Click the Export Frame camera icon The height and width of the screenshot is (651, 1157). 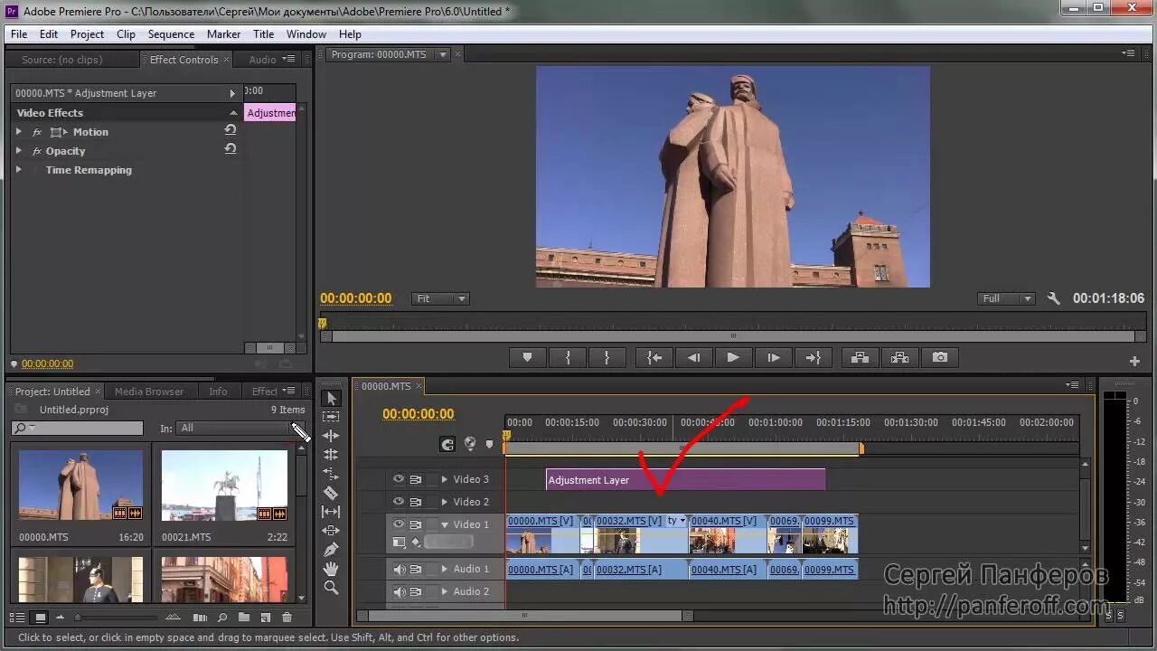[940, 357]
